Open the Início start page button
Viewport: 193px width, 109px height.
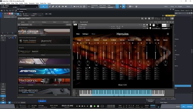pyautogui.click(x=166, y=6)
